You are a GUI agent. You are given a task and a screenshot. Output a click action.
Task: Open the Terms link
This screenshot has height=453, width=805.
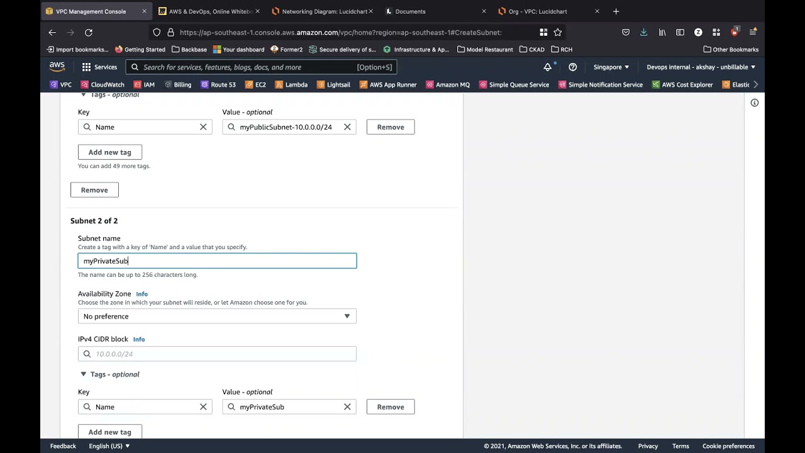680,446
